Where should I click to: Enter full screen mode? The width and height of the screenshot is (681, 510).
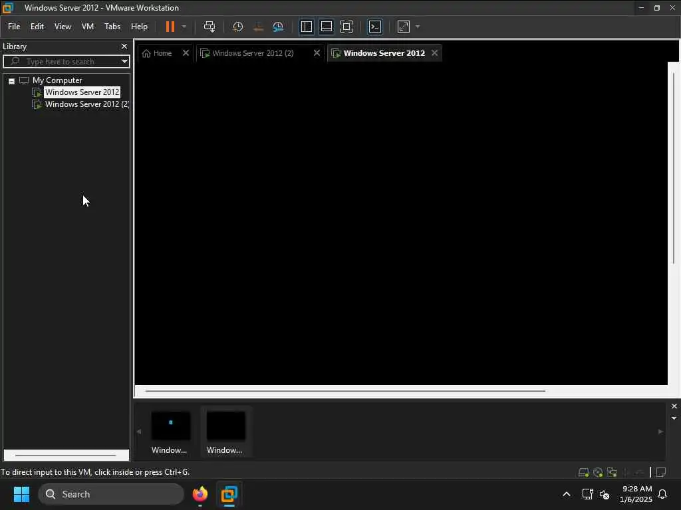[x=346, y=27]
